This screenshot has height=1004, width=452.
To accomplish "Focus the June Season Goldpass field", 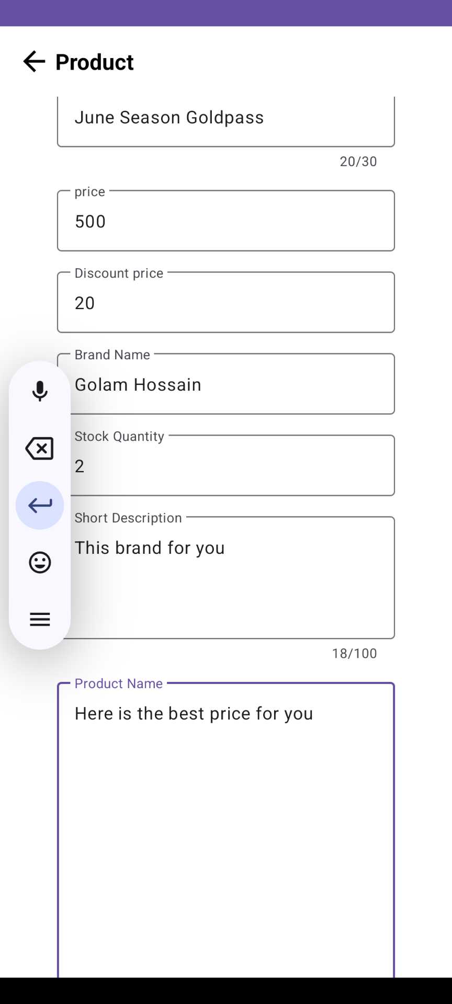I will pyautogui.click(x=225, y=118).
